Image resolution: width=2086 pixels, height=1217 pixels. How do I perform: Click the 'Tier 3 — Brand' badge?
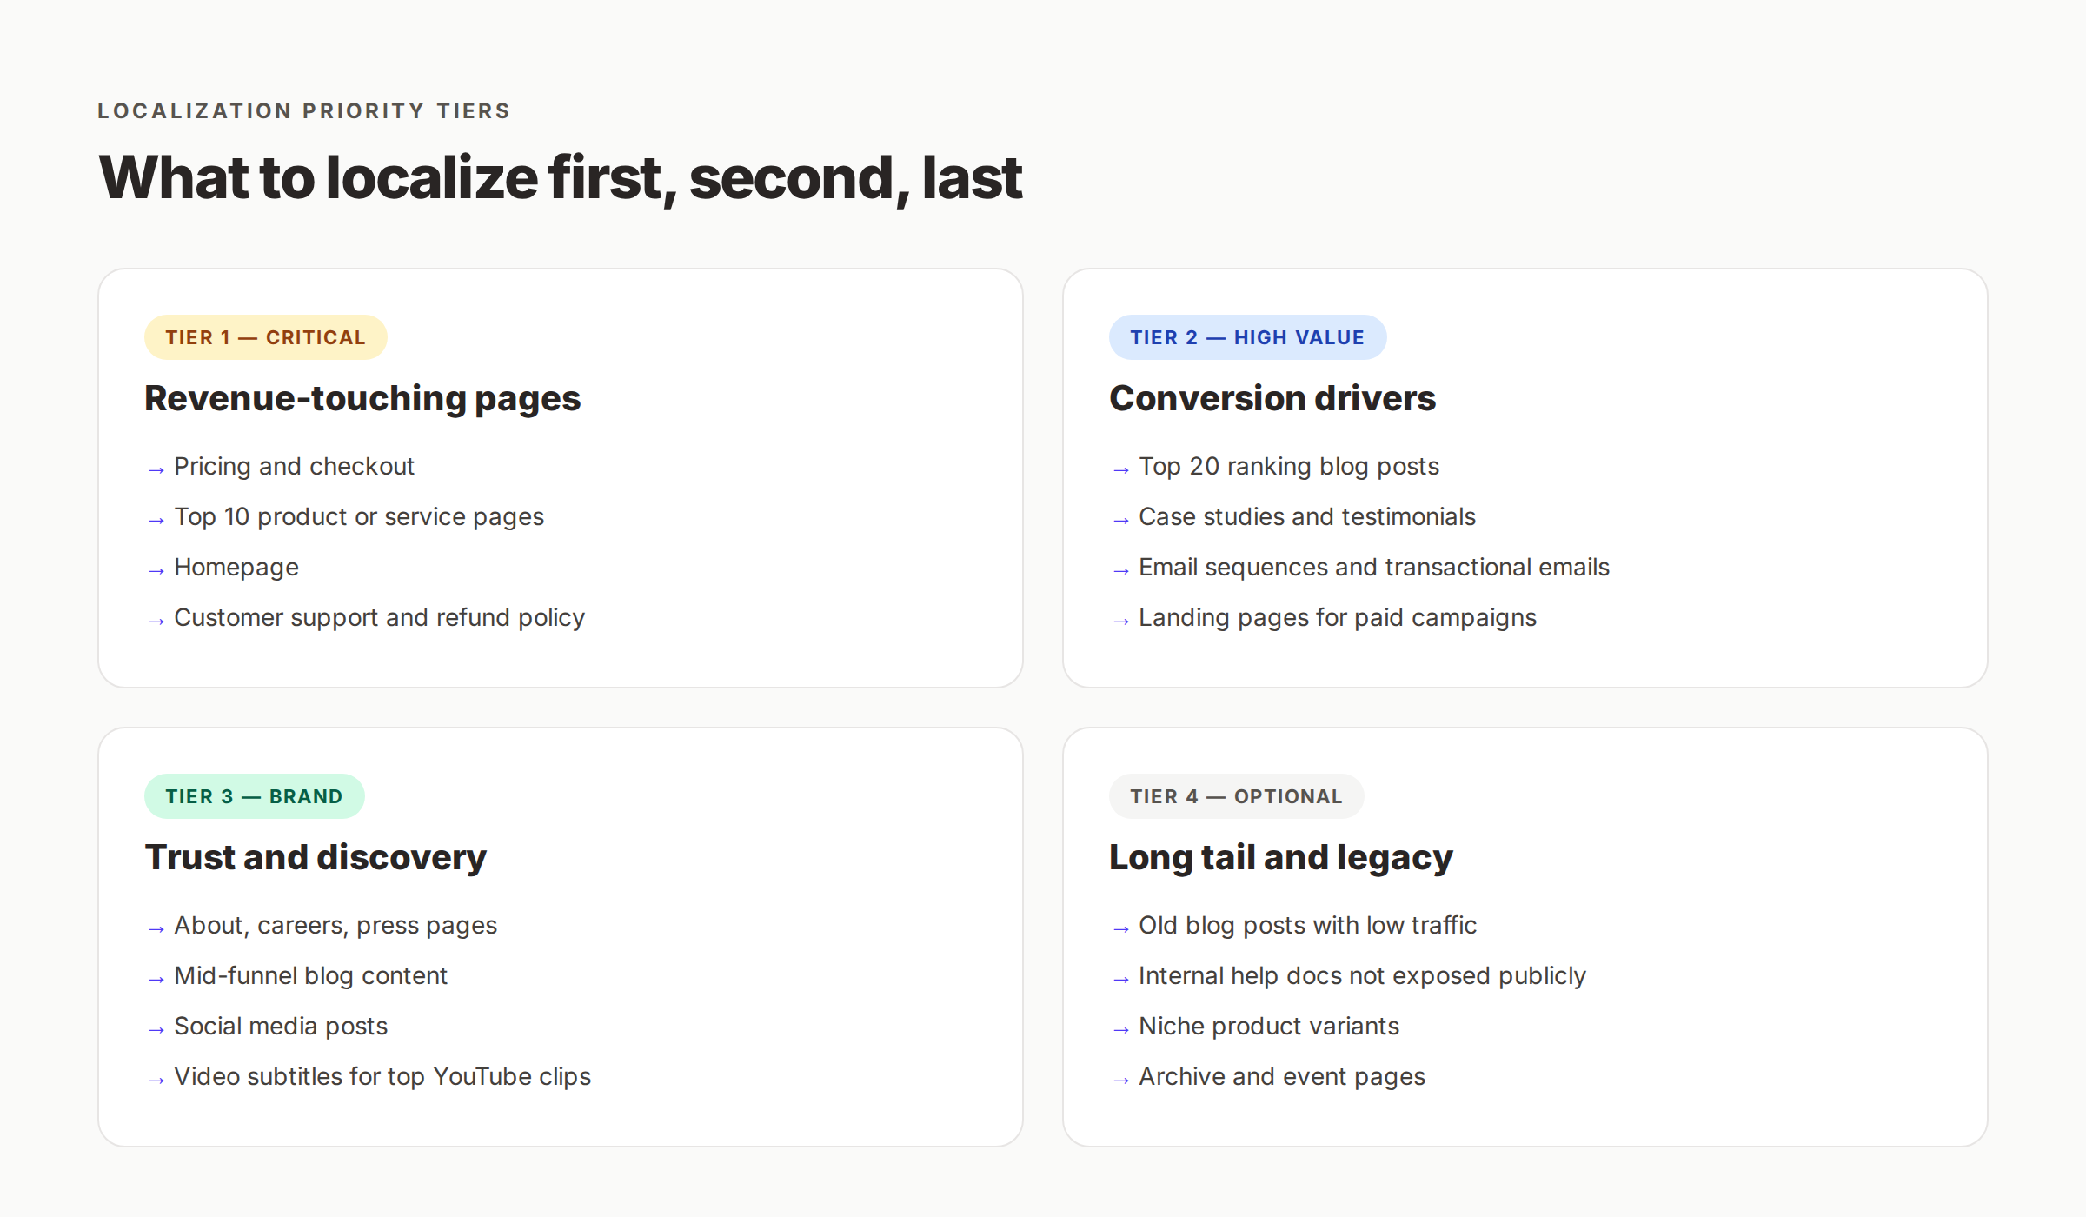point(254,796)
